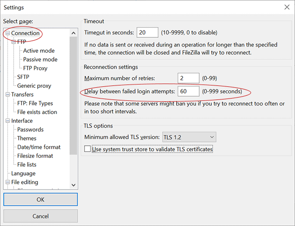
Task: Open the FTP Proxy settings page
Action: (x=35, y=68)
